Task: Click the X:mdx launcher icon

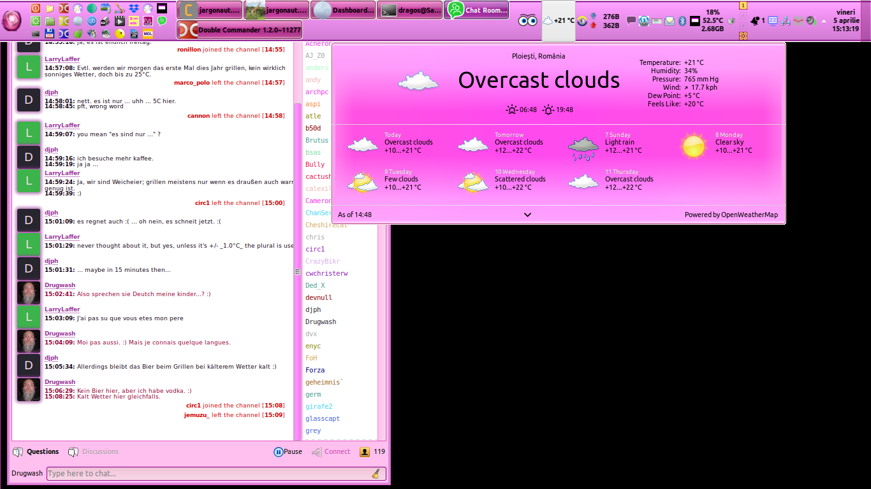Action: click(x=134, y=21)
